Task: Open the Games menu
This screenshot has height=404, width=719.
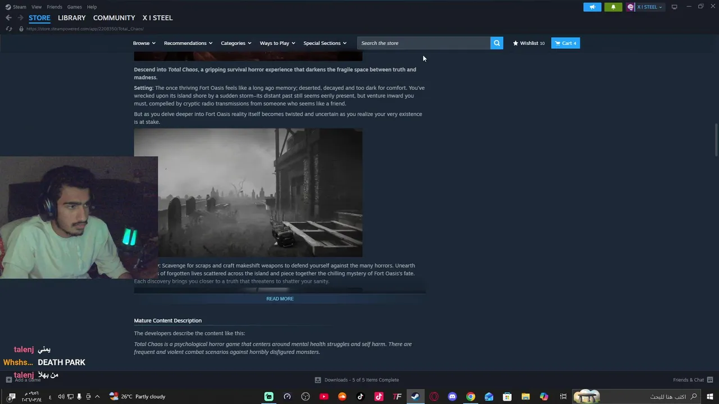Action: point(74,7)
